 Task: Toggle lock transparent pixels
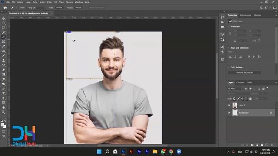(x=235, y=99)
